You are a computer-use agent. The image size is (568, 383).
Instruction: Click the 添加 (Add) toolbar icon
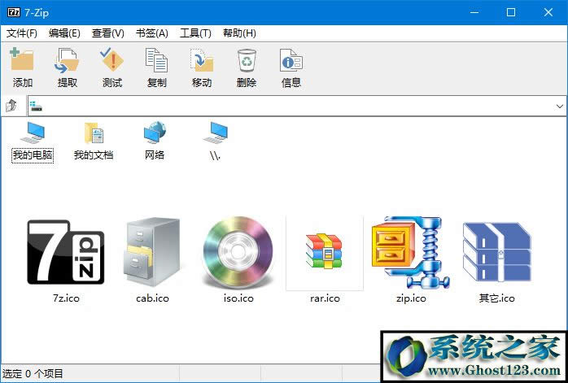point(22,59)
